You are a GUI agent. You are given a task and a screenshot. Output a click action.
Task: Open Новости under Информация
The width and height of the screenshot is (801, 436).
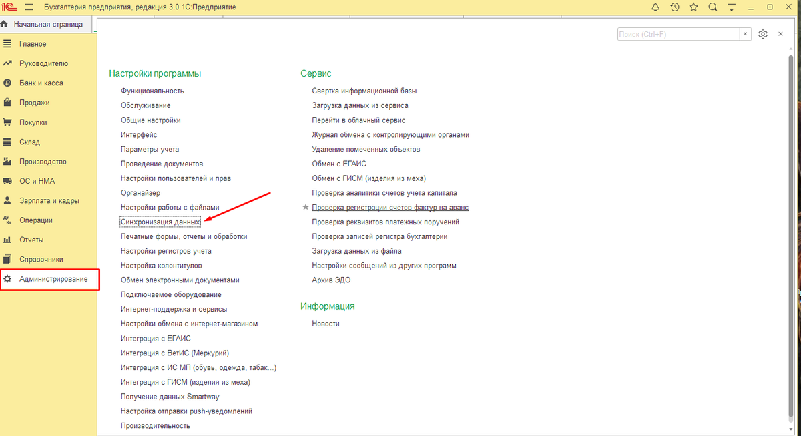(326, 324)
